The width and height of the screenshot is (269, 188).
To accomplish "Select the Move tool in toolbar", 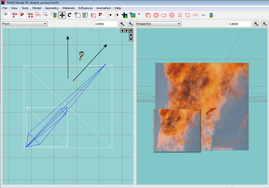I will (62, 15).
